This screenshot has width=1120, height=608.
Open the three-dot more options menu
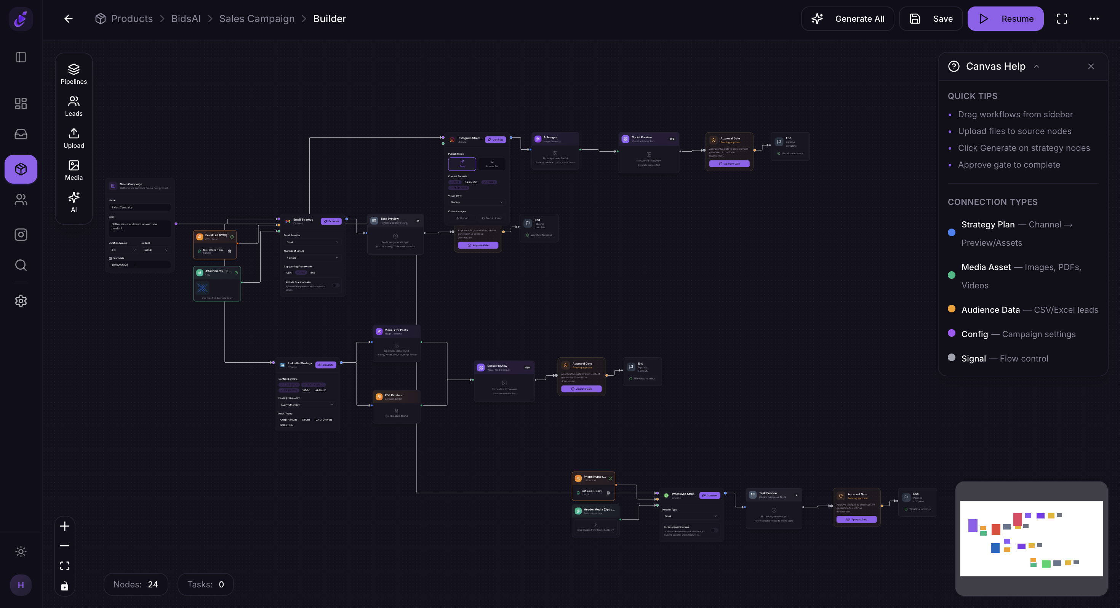pos(1094,19)
